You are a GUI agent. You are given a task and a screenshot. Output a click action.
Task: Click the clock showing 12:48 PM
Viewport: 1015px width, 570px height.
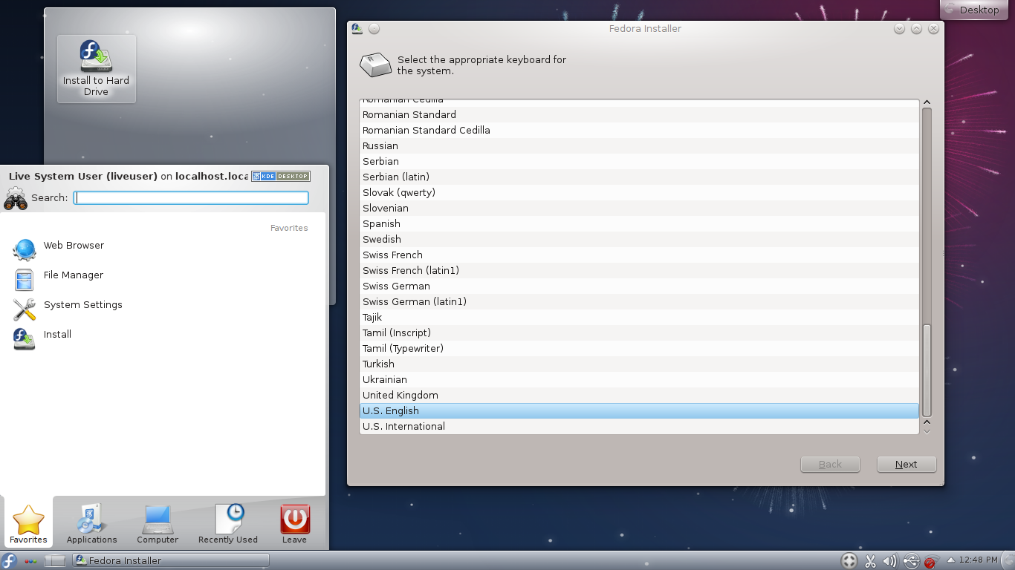click(978, 560)
